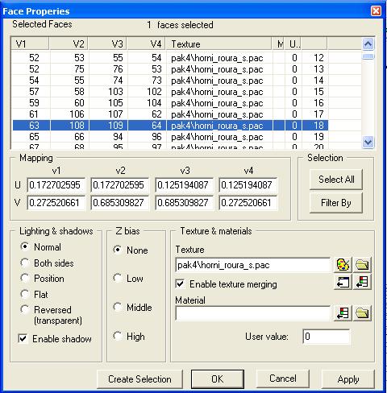Viewport: 387px width, 393px height.
Task: Click the Texture path input field
Action: (252, 265)
